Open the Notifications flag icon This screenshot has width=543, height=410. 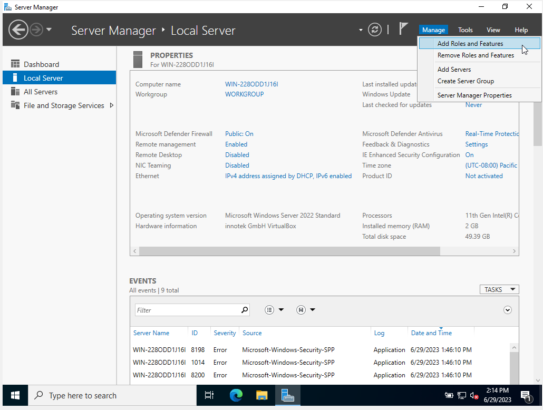pos(404,30)
